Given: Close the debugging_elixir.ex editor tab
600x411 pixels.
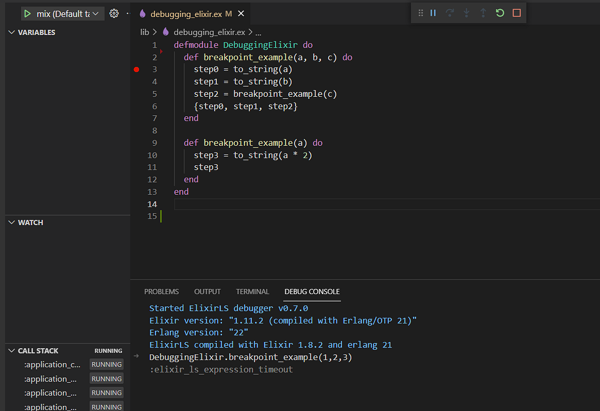Looking at the screenshot, I should (241, 13).
